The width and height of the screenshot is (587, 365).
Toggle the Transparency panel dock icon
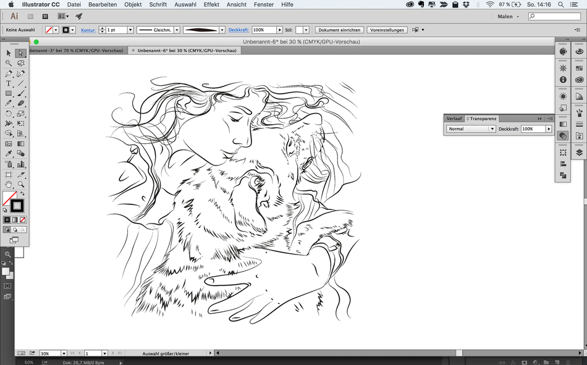[x=563, y=136]
